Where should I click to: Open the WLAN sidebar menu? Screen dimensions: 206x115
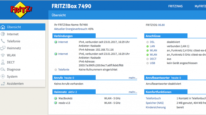point(23,55)
